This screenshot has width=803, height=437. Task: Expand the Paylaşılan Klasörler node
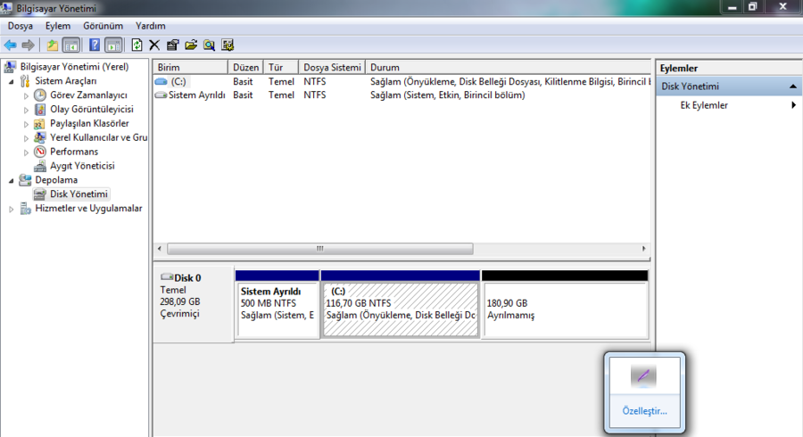pyautogui.click(x=26, y=124)
